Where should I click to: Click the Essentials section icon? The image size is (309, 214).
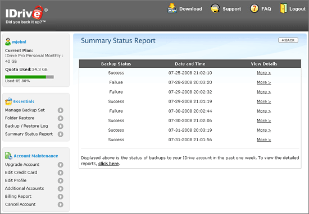[8, 101]
